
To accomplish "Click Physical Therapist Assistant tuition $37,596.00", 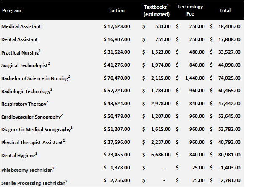I will (117, 143).
